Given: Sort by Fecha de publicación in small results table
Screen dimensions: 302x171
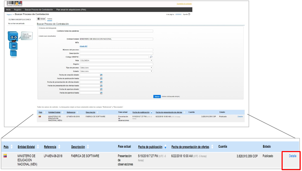Looking at the screenshot, I should tap(141, 112).
